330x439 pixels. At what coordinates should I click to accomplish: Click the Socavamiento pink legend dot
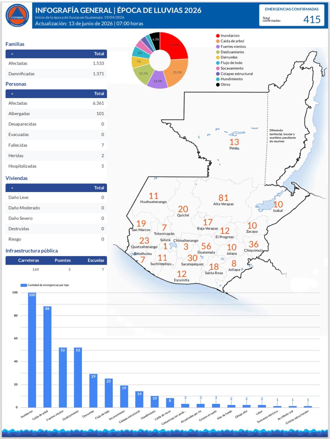pyautogui.click(x=218, y=68)
